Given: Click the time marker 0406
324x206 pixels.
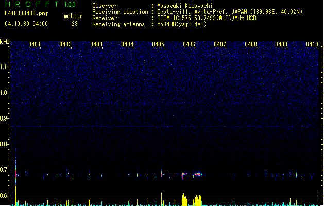Looking at the screenshot, I should [x=189, y=44].
